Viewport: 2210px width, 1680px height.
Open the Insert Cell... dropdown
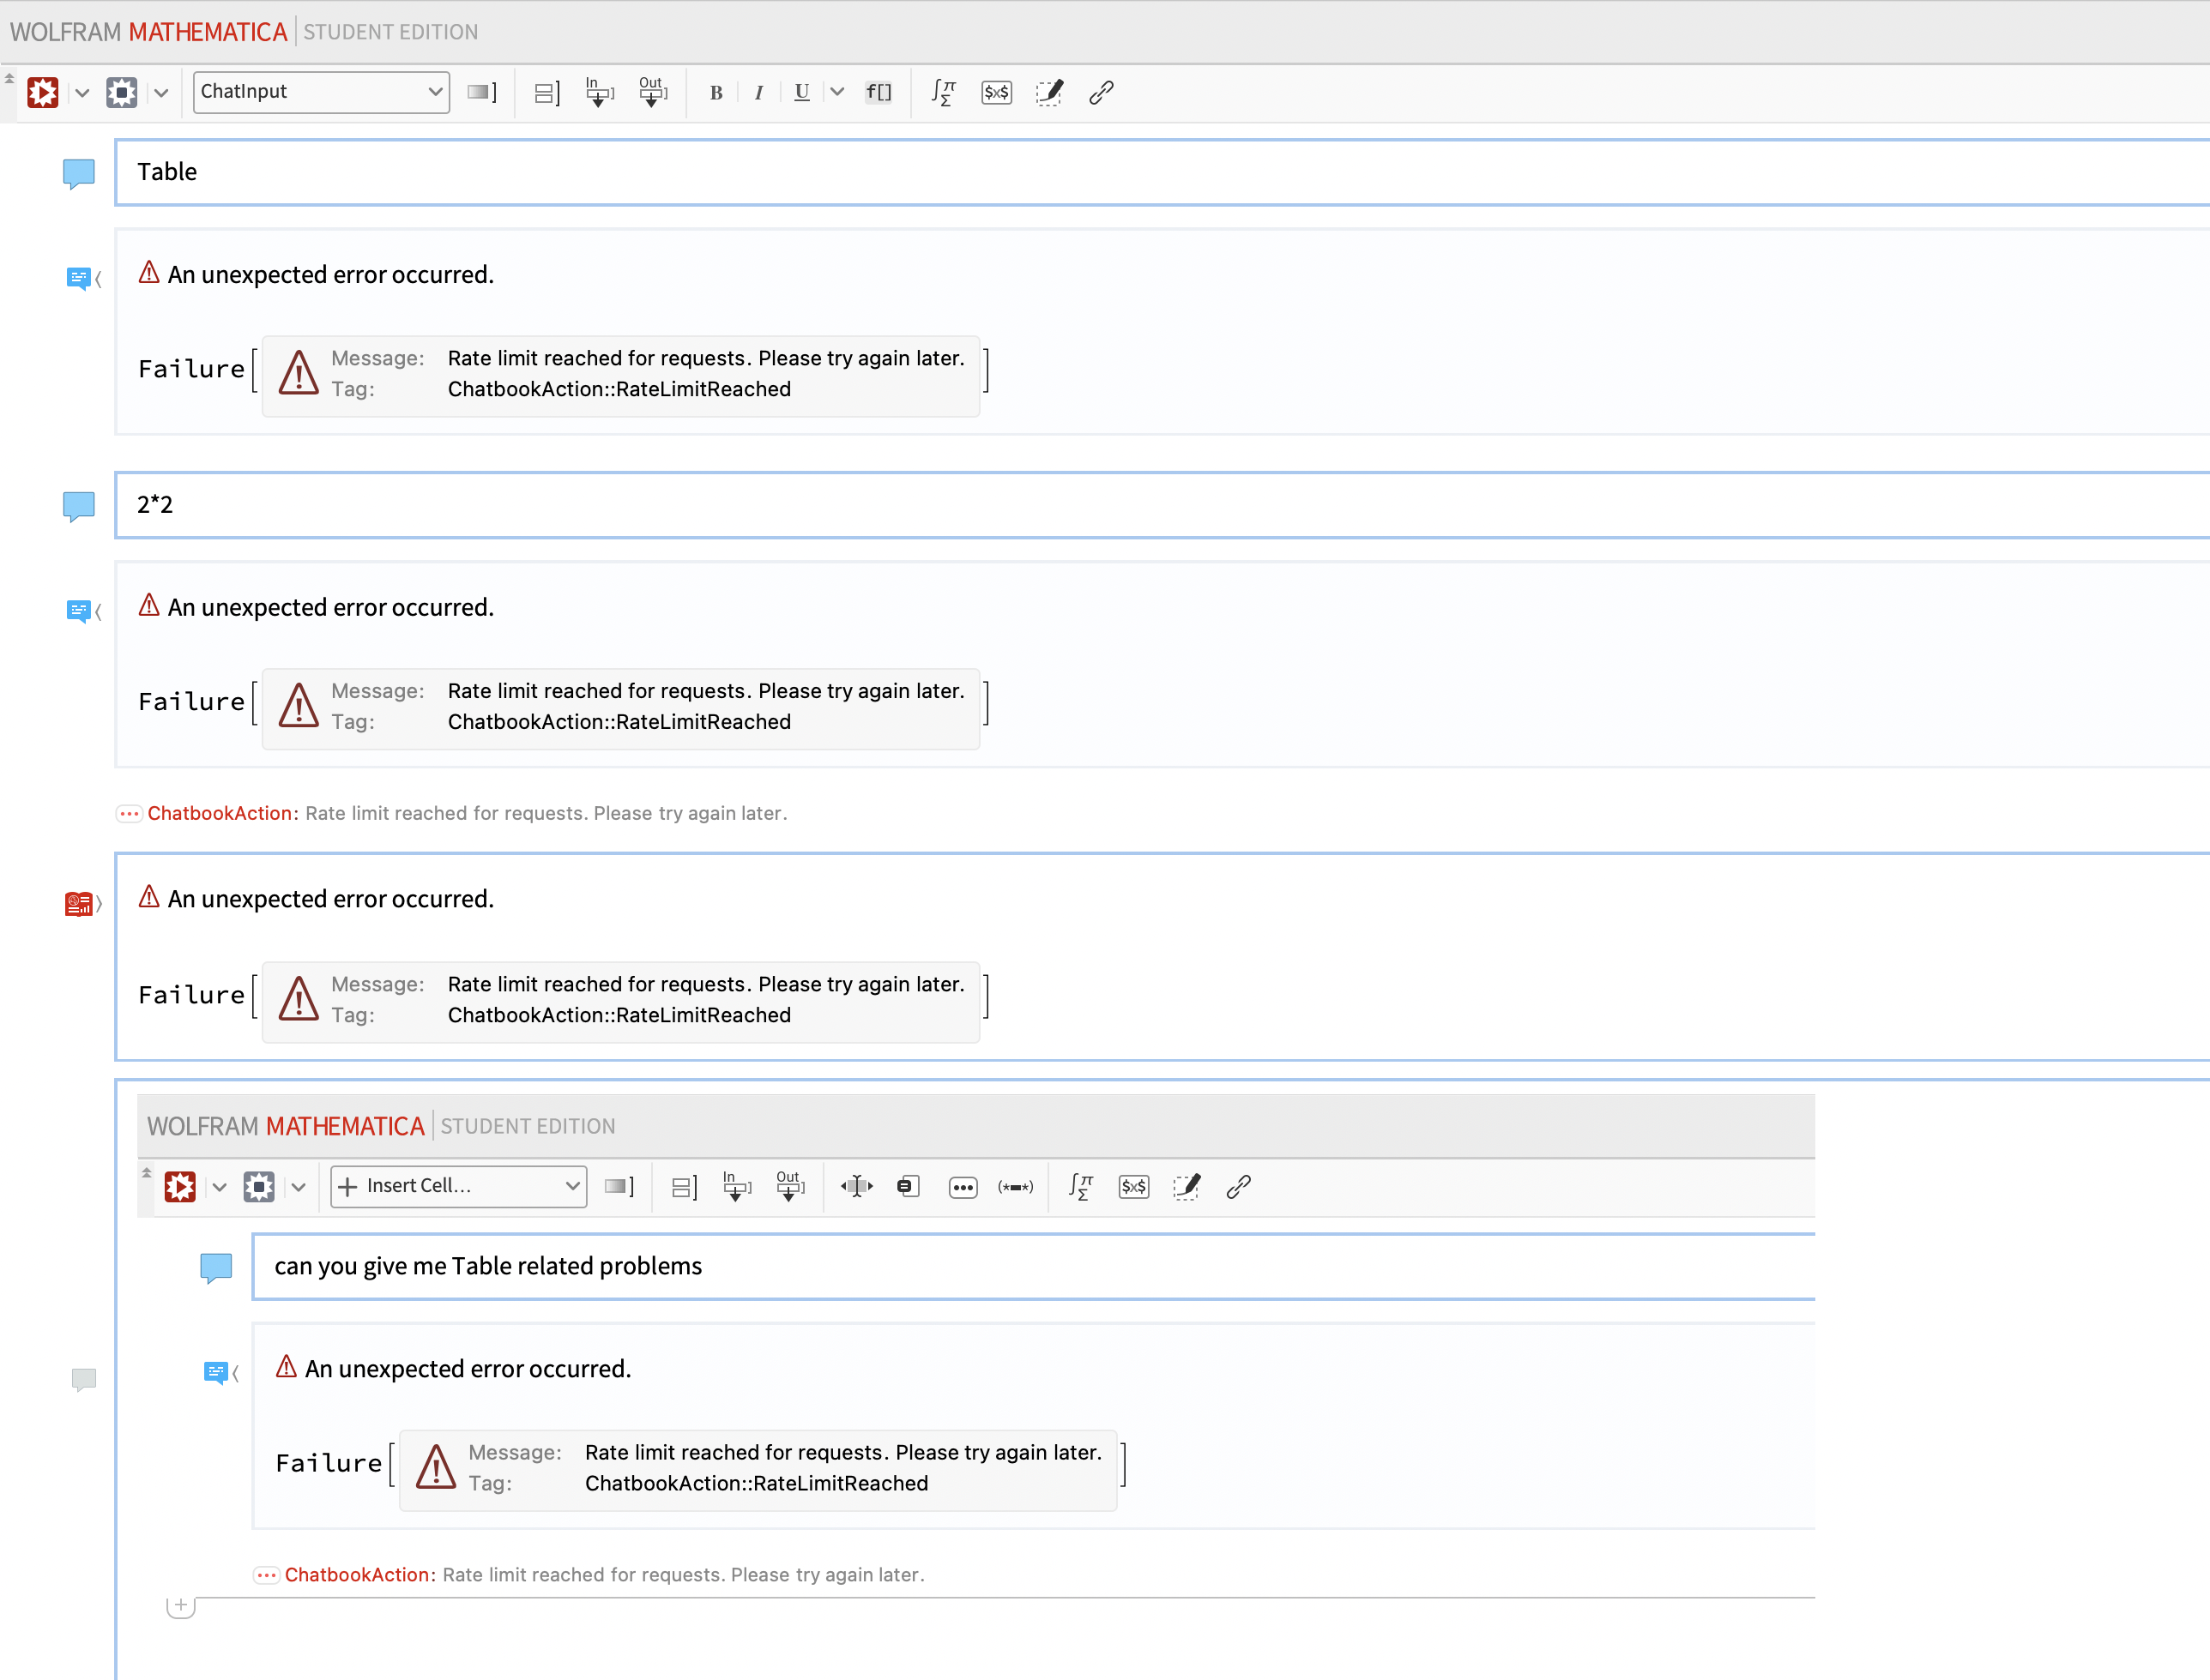(x=458, y=1186)
